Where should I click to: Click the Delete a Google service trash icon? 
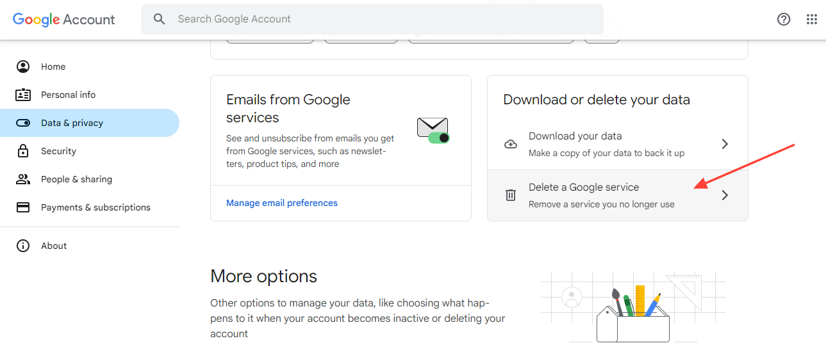coord(511,195)
